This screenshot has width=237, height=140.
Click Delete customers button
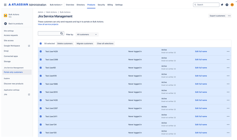click(x=65, y=44)
